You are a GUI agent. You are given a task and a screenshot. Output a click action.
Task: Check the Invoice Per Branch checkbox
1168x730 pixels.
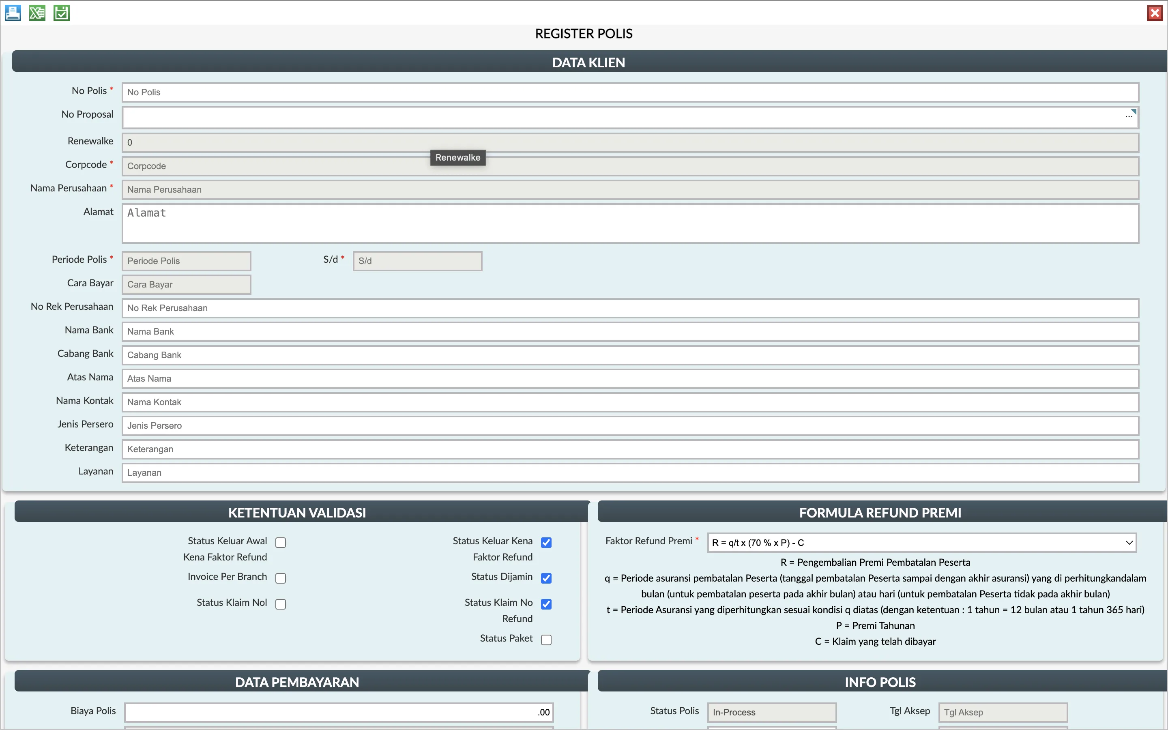tap(280, 578)
